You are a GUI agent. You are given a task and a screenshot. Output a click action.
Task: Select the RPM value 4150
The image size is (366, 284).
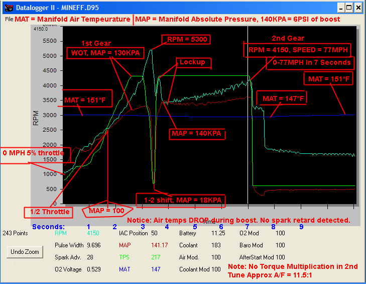[x=93, y=233]
